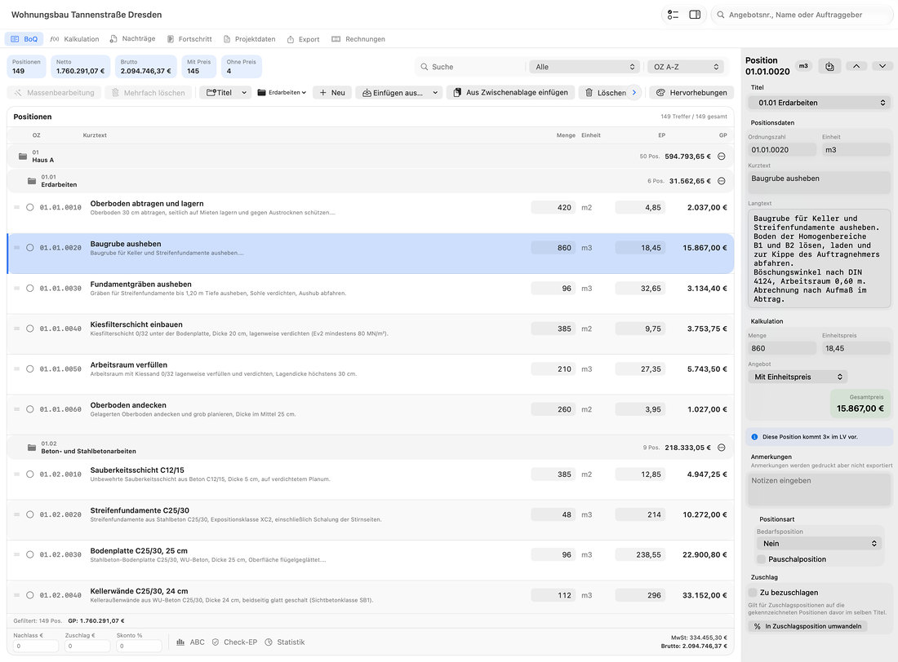898x662 pixels.
Task: Open the Nachträge tab
Action: (132, 39)
